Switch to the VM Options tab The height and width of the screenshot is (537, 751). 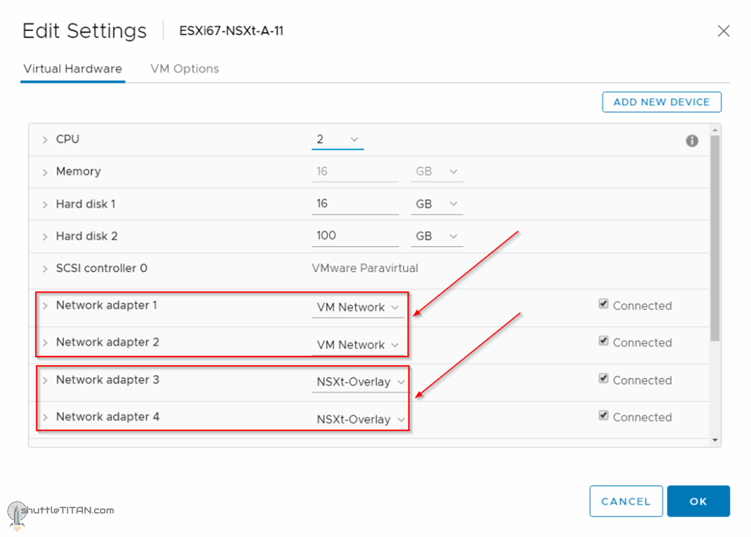coord(185,68)
